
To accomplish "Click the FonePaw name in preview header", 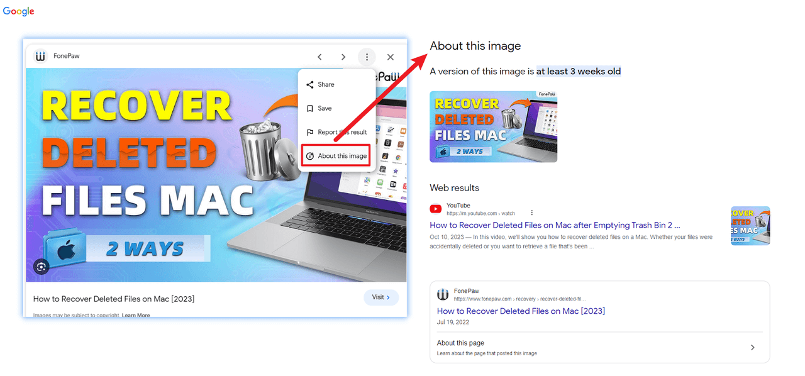I will pos(67,56).
